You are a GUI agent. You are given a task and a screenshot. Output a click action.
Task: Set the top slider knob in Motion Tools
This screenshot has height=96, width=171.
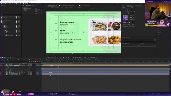click(127, 10)
